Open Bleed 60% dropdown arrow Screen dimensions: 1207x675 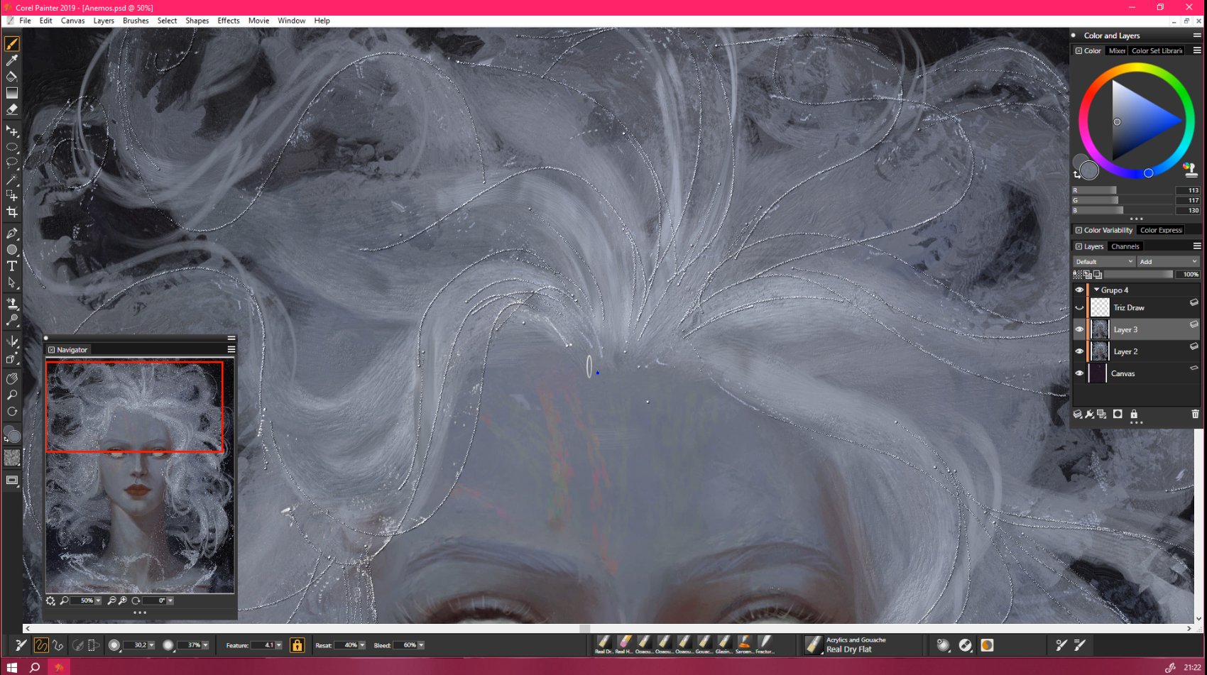point(421,645)
